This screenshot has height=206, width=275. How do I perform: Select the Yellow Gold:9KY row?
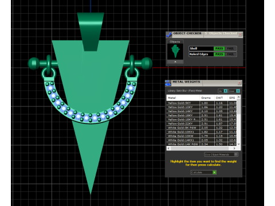(202, 103)
